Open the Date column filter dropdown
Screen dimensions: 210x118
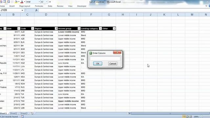[19, 29]
